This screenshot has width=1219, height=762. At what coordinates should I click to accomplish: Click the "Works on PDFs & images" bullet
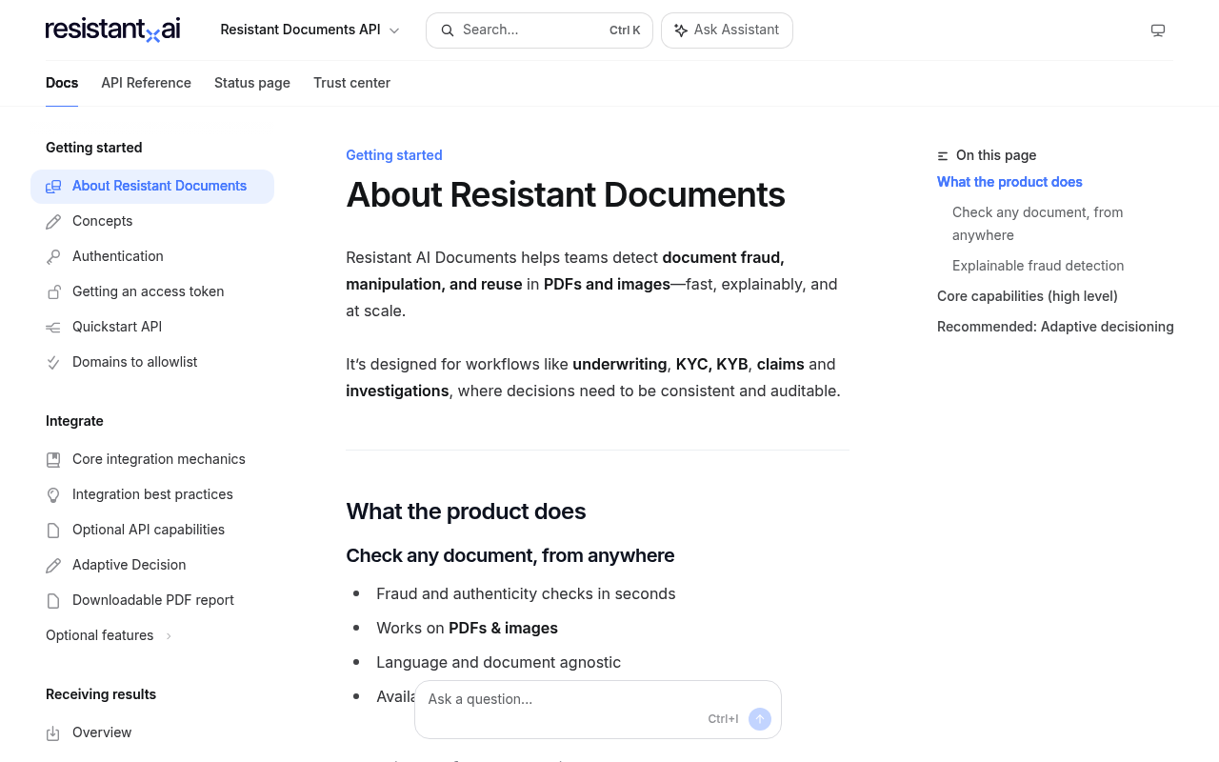tap(467, 629)
